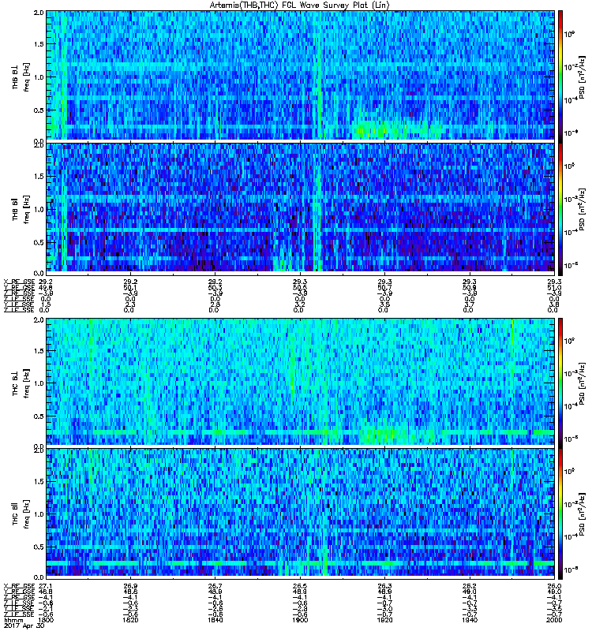This screenshot has height=631, width=592.
Task: Click the 'PSD [nT²/Hz]' label of top color bar
Action: 583,77
